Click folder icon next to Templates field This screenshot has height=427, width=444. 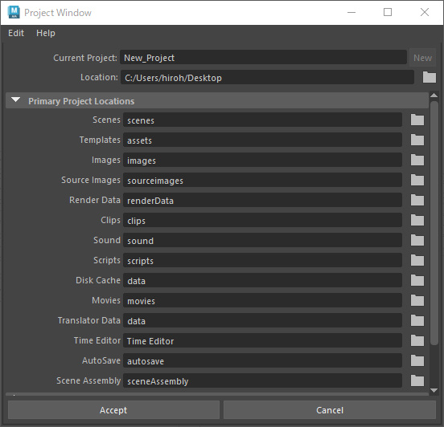417,140
